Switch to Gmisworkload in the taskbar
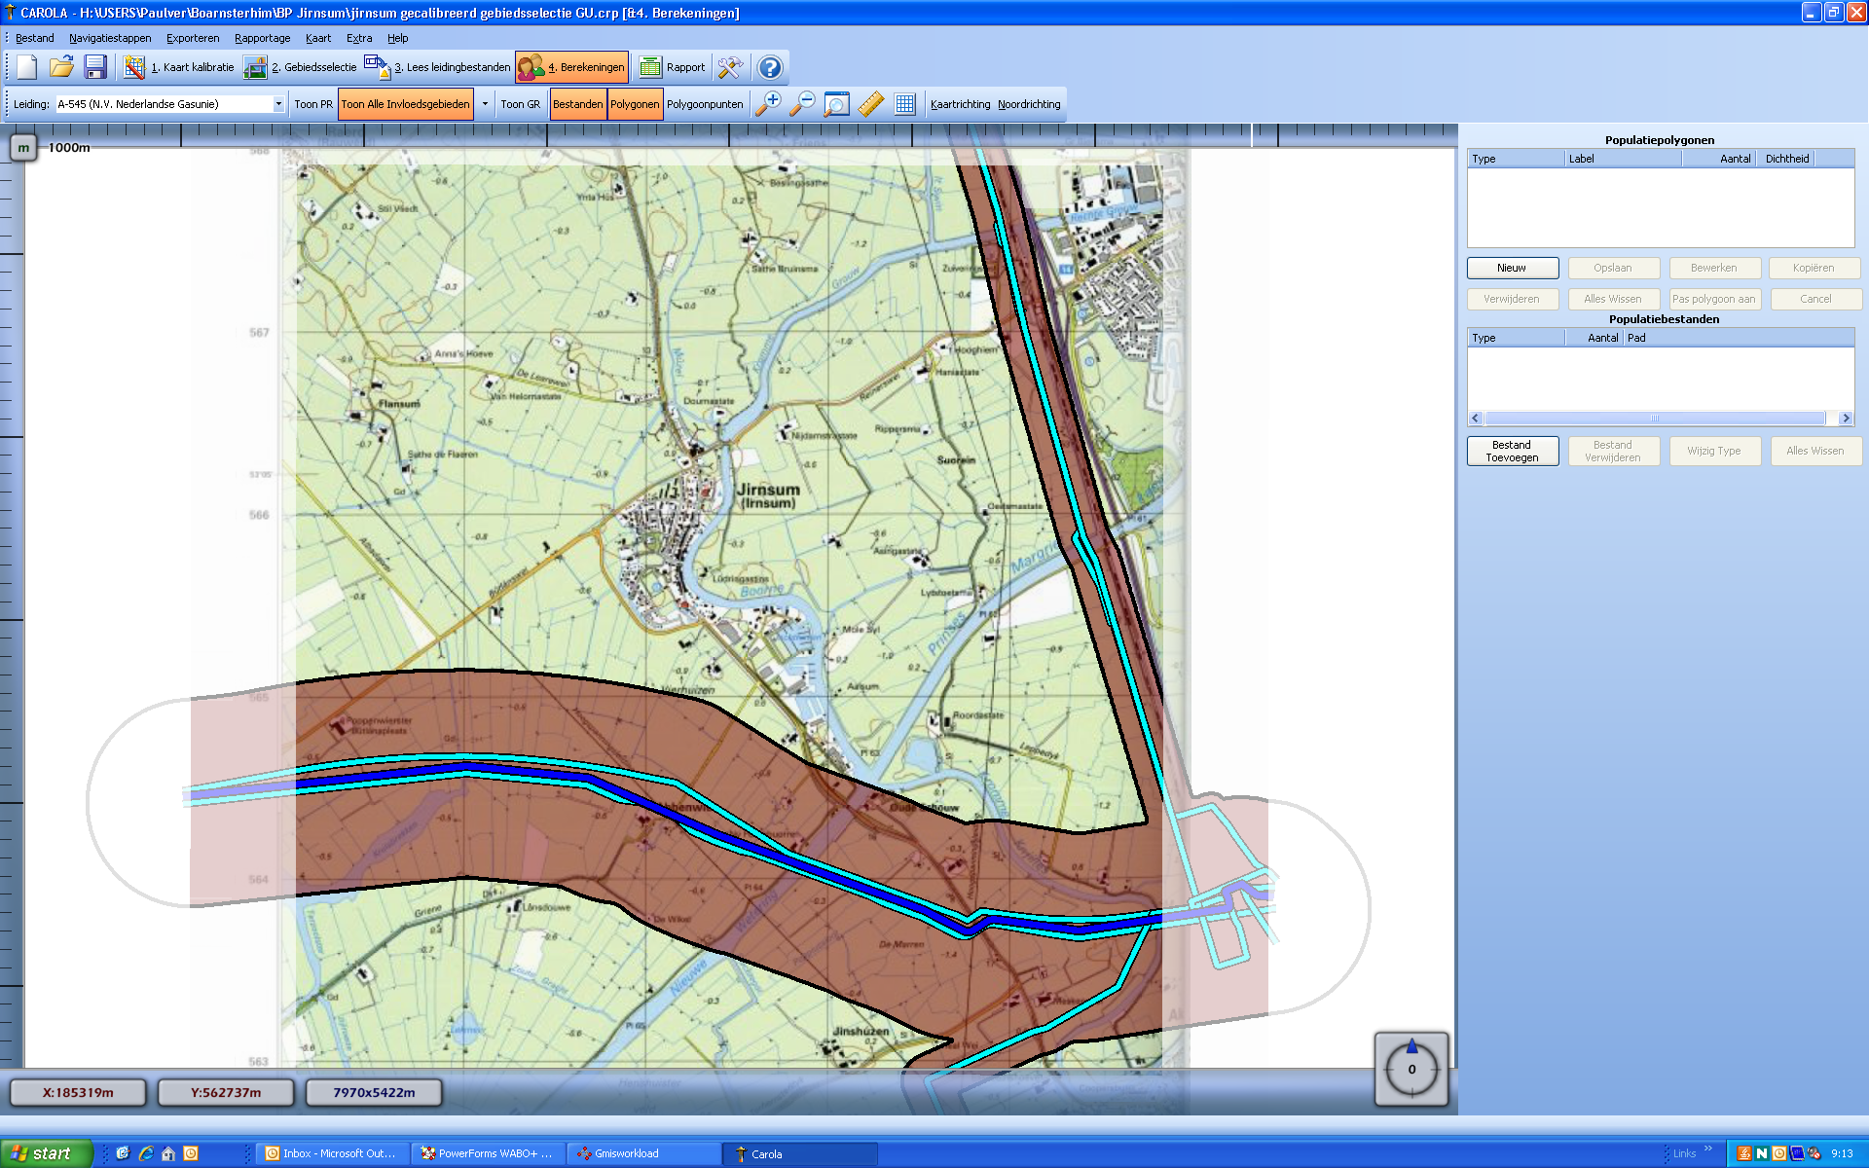Viewport: 1869px width, 1168px height. pos(643,1153)
